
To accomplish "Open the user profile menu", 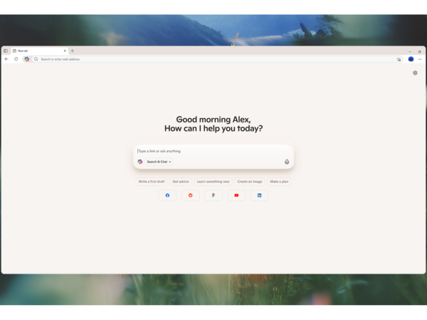I will [411, 59].
